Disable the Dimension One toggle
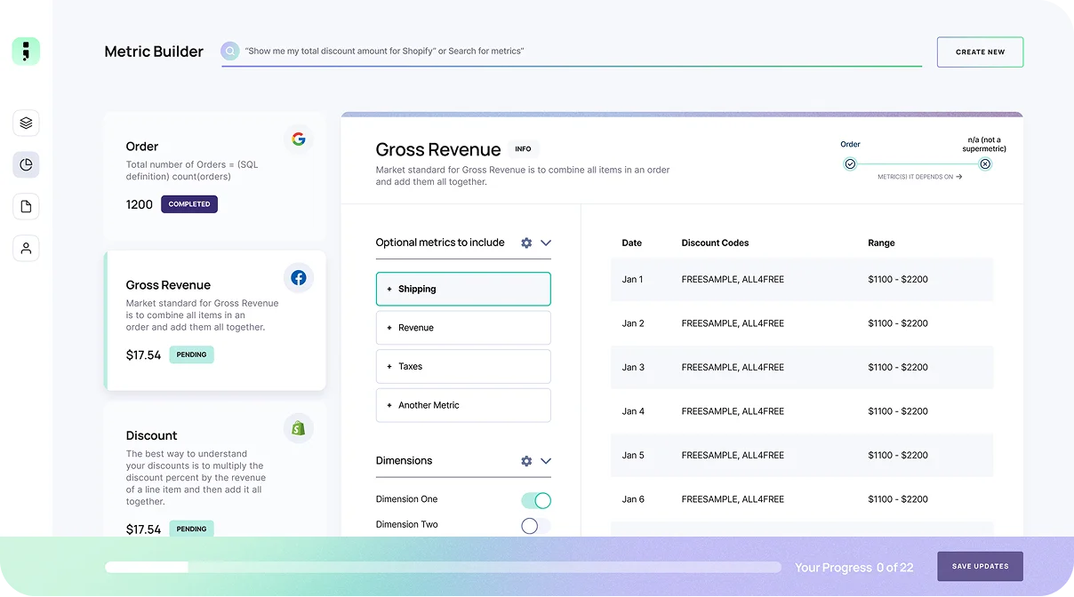 (x=536, y=500)
